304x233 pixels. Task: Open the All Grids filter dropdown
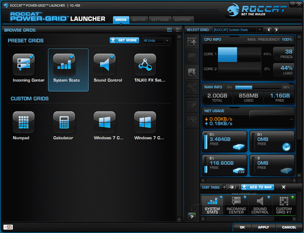pos(156,41)
